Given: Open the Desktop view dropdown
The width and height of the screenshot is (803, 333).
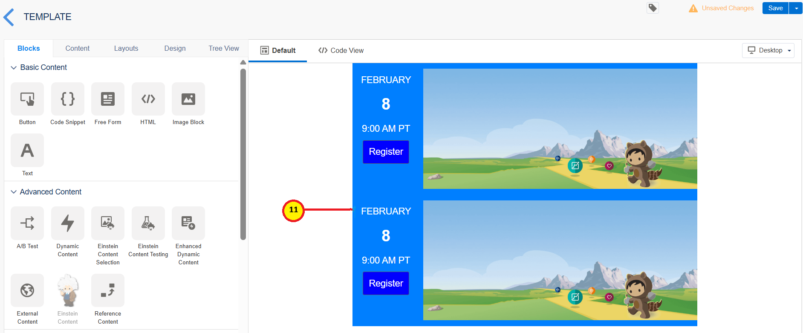Looking at the screenshot, I should [768, 50].
